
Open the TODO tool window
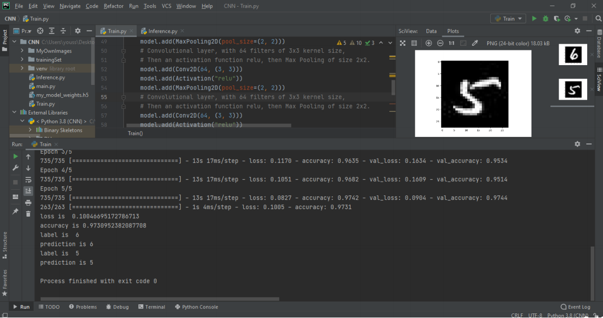coord(49,307)
